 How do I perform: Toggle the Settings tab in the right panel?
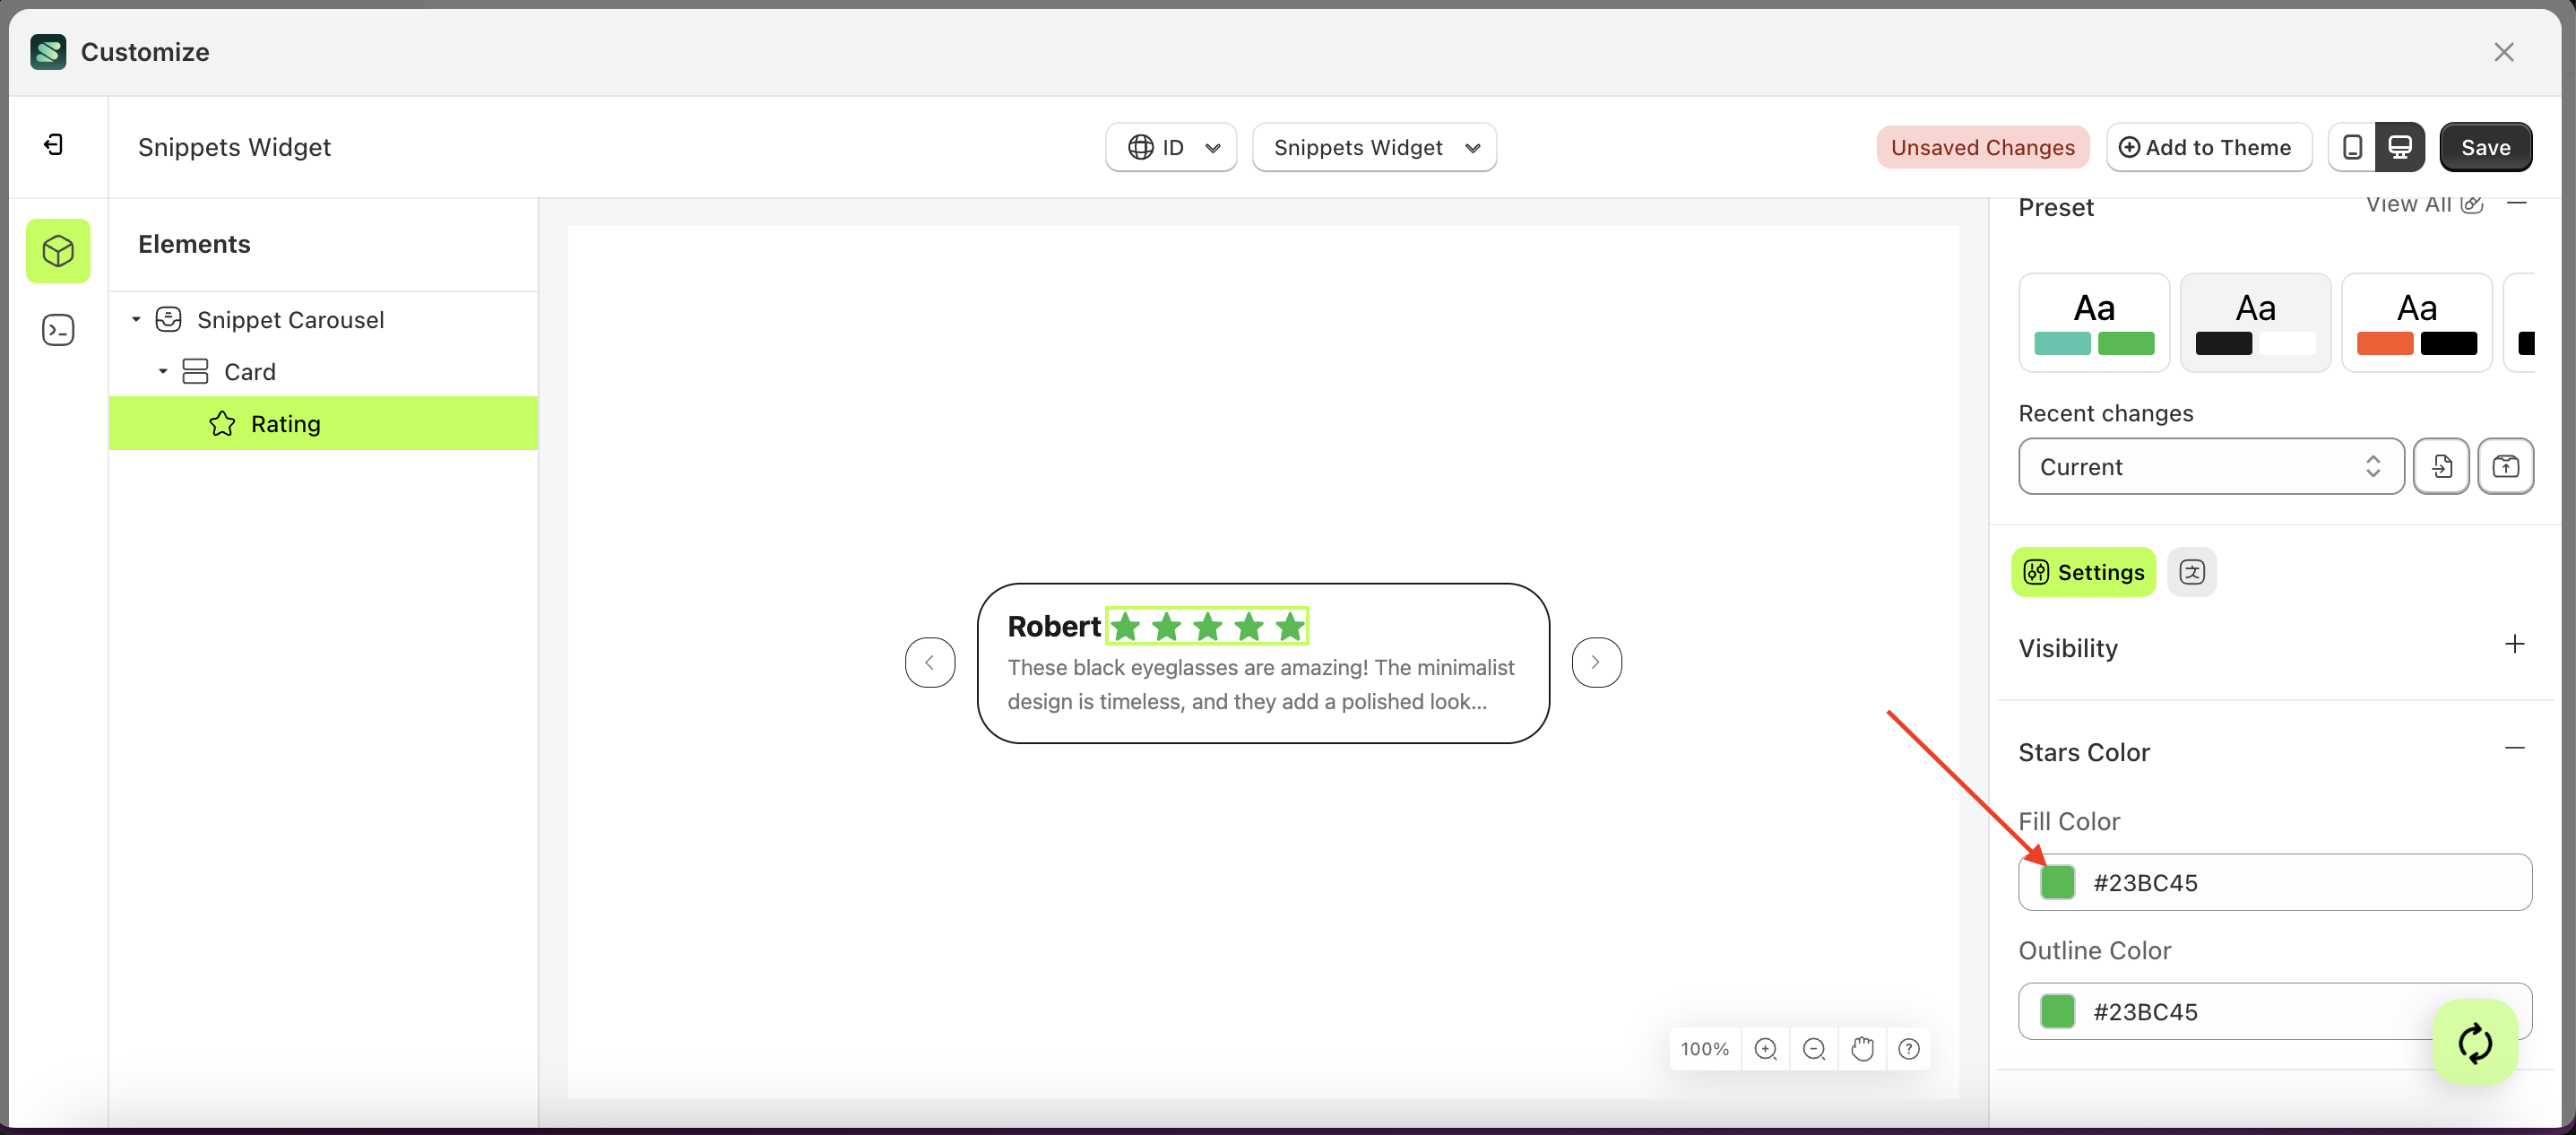pos(2082,572)
